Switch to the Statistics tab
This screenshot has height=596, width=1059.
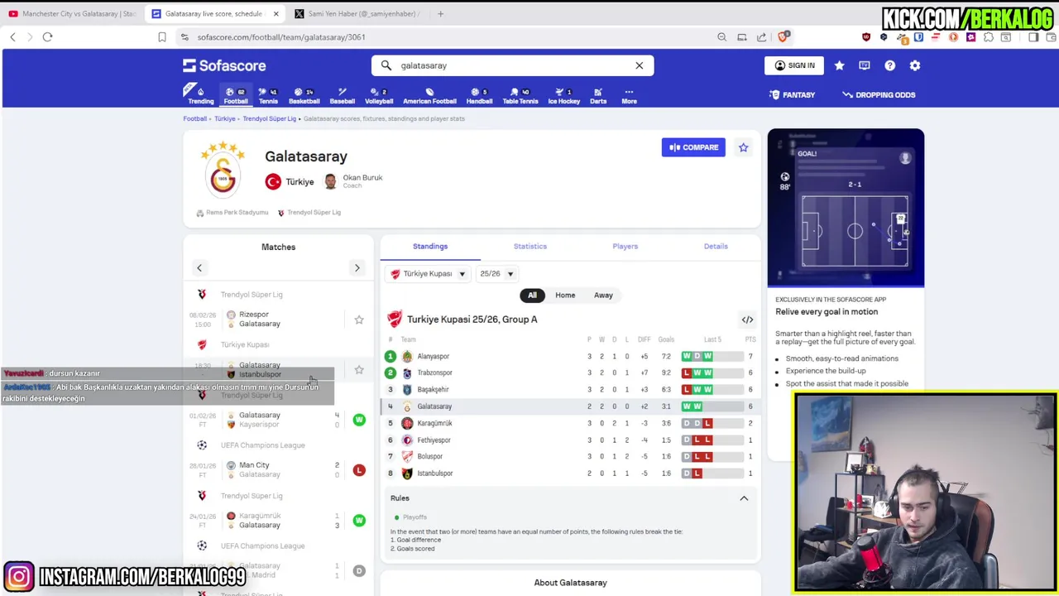530,246
